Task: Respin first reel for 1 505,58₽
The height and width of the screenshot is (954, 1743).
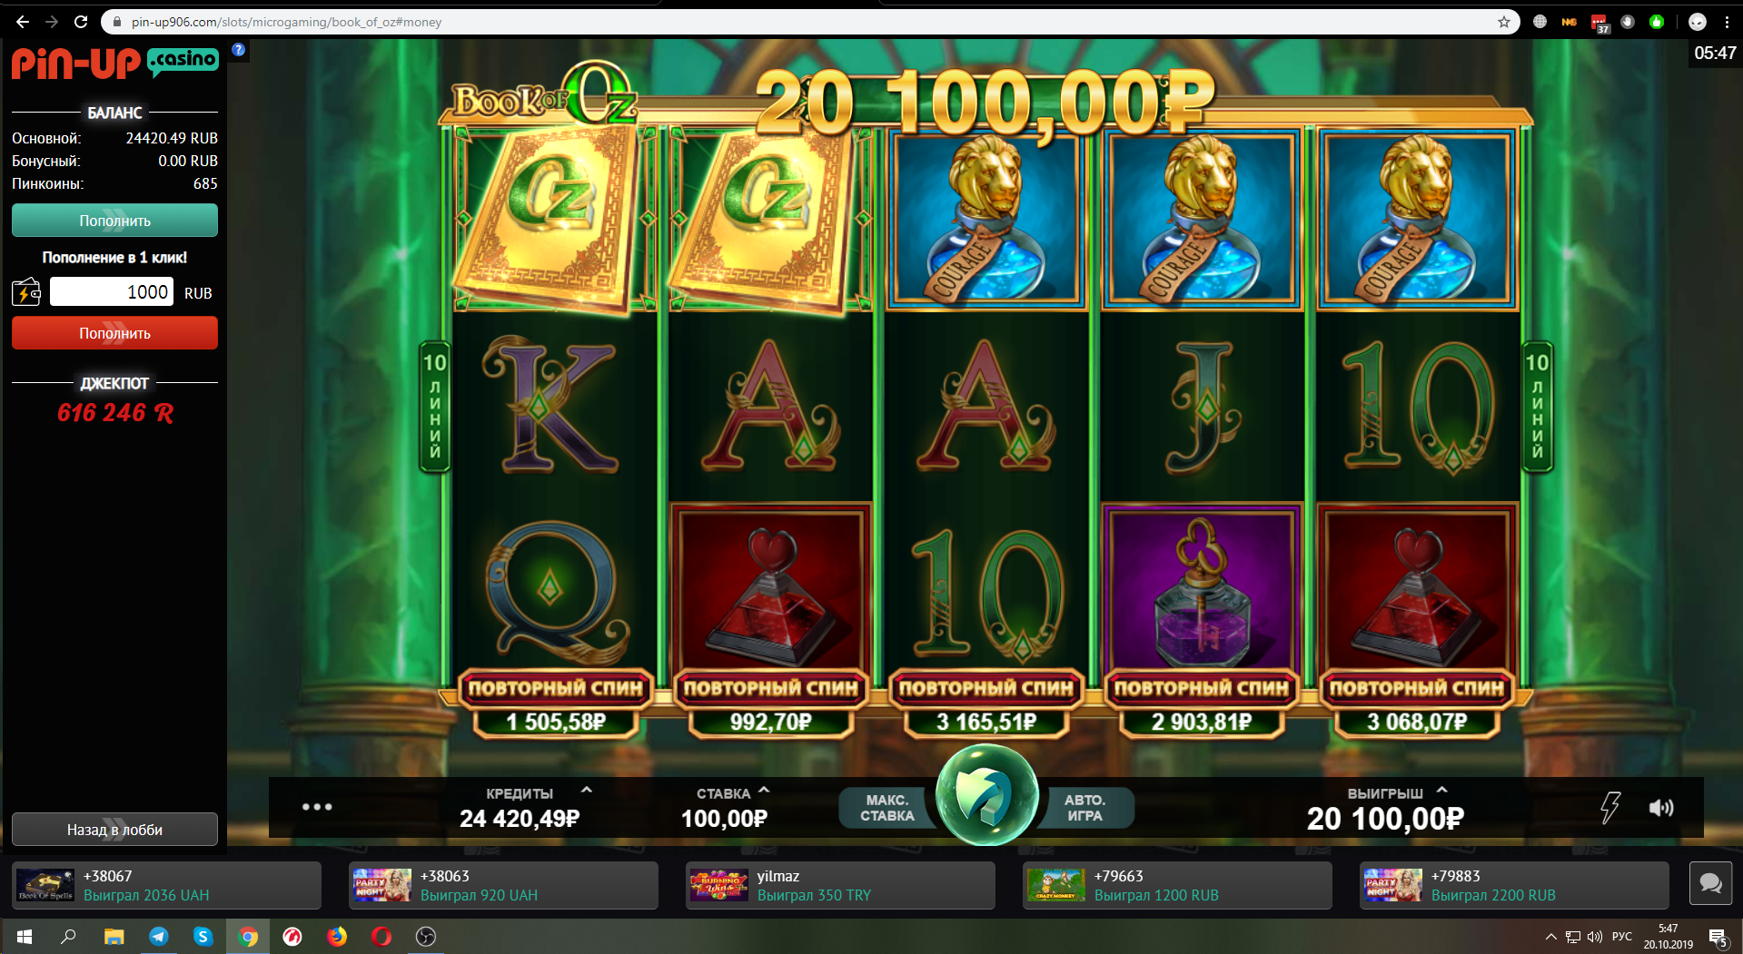Action: pyautogui.click(x=555, y=703)
